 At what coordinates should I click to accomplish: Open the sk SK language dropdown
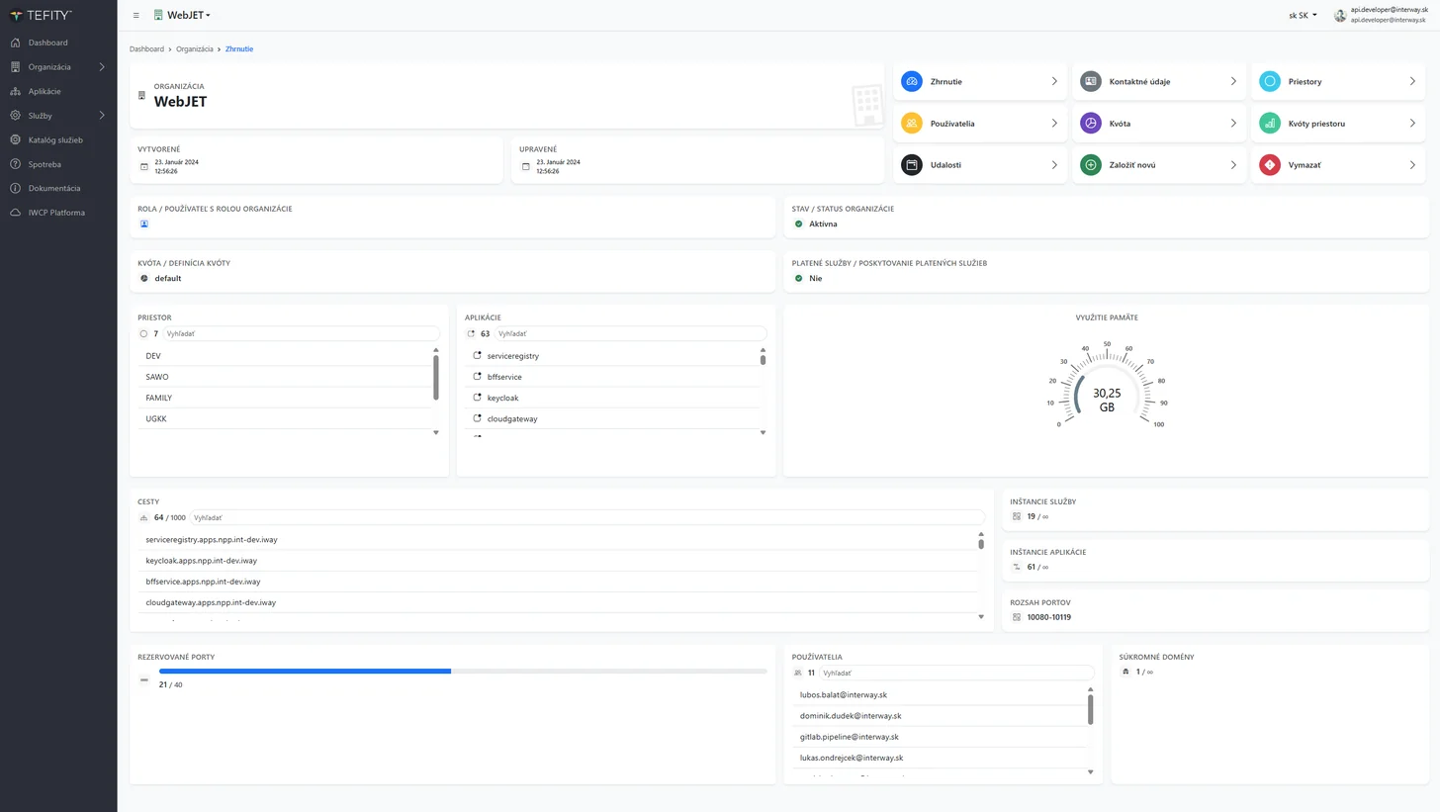tap(1303, 16)
